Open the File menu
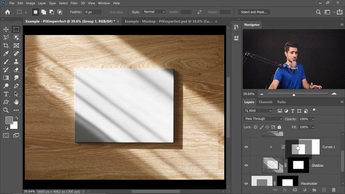 12,3
